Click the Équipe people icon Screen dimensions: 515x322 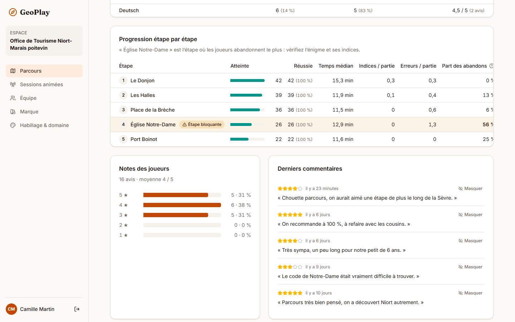click(13, 98)
